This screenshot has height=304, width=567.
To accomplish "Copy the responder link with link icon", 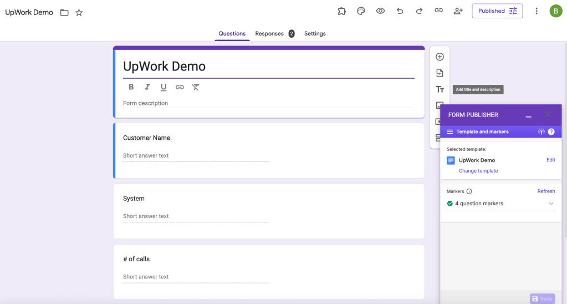I will click(438, 11).
